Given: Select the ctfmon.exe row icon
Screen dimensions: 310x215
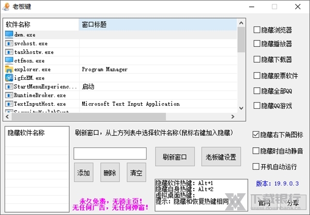Looking at the screenshot, I should [x=9, y=61].
